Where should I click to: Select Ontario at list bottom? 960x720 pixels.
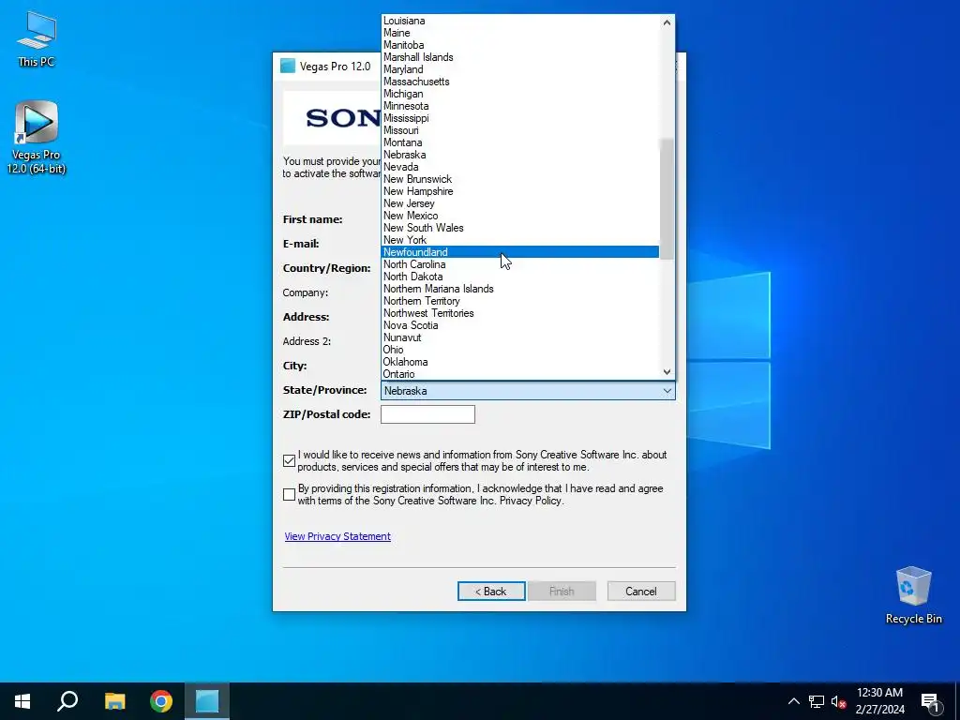[x=519, y=374]
